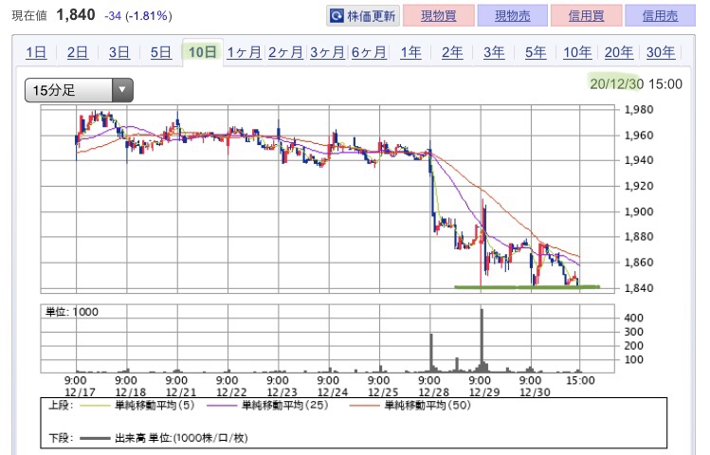
Task: Switch chart to 30年 period
Action: coord(661,52)
